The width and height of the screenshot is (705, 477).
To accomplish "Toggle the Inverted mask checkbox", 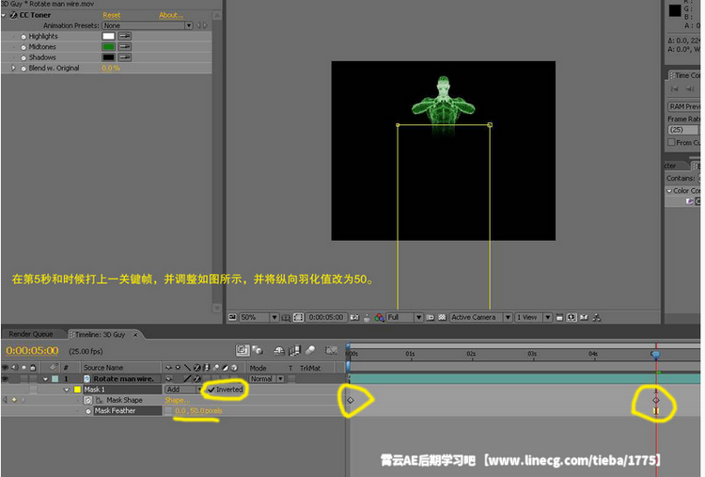I will pyautogui.click(x=211, y=390).
